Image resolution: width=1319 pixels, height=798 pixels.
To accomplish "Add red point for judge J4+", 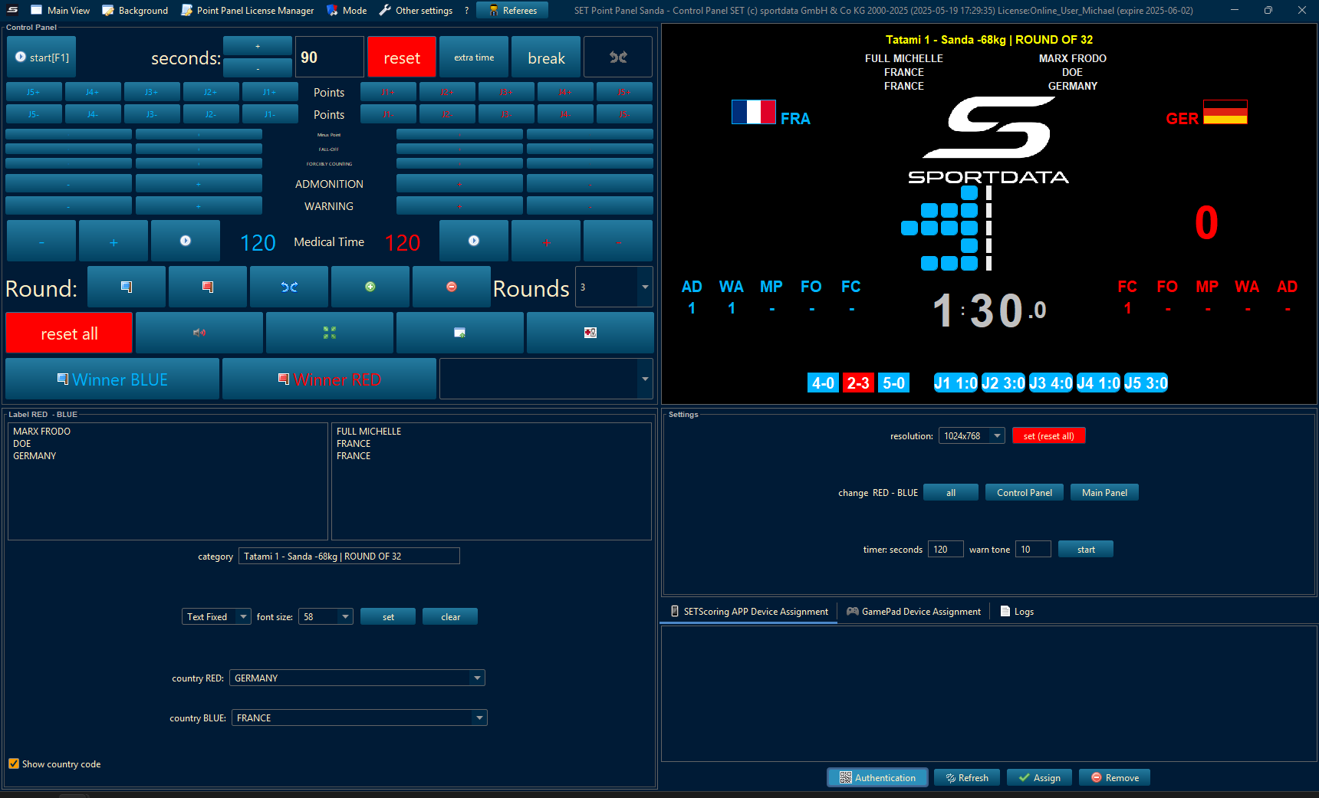I will coord(566,92).
